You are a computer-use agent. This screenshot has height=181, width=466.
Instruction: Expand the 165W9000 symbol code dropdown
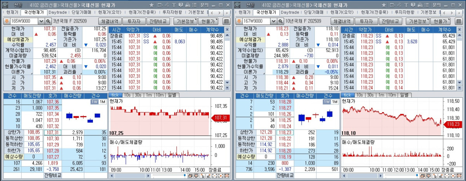(x=41, y=21)
